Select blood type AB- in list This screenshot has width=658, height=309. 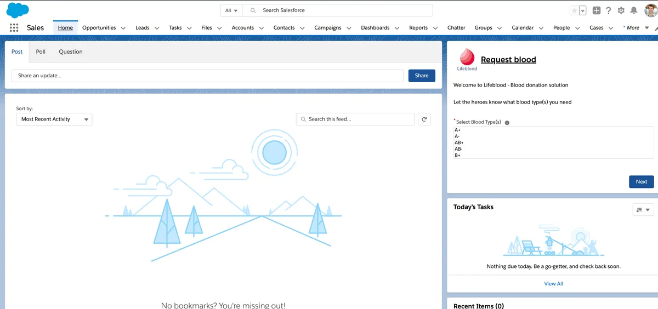[x=553, y=149]
